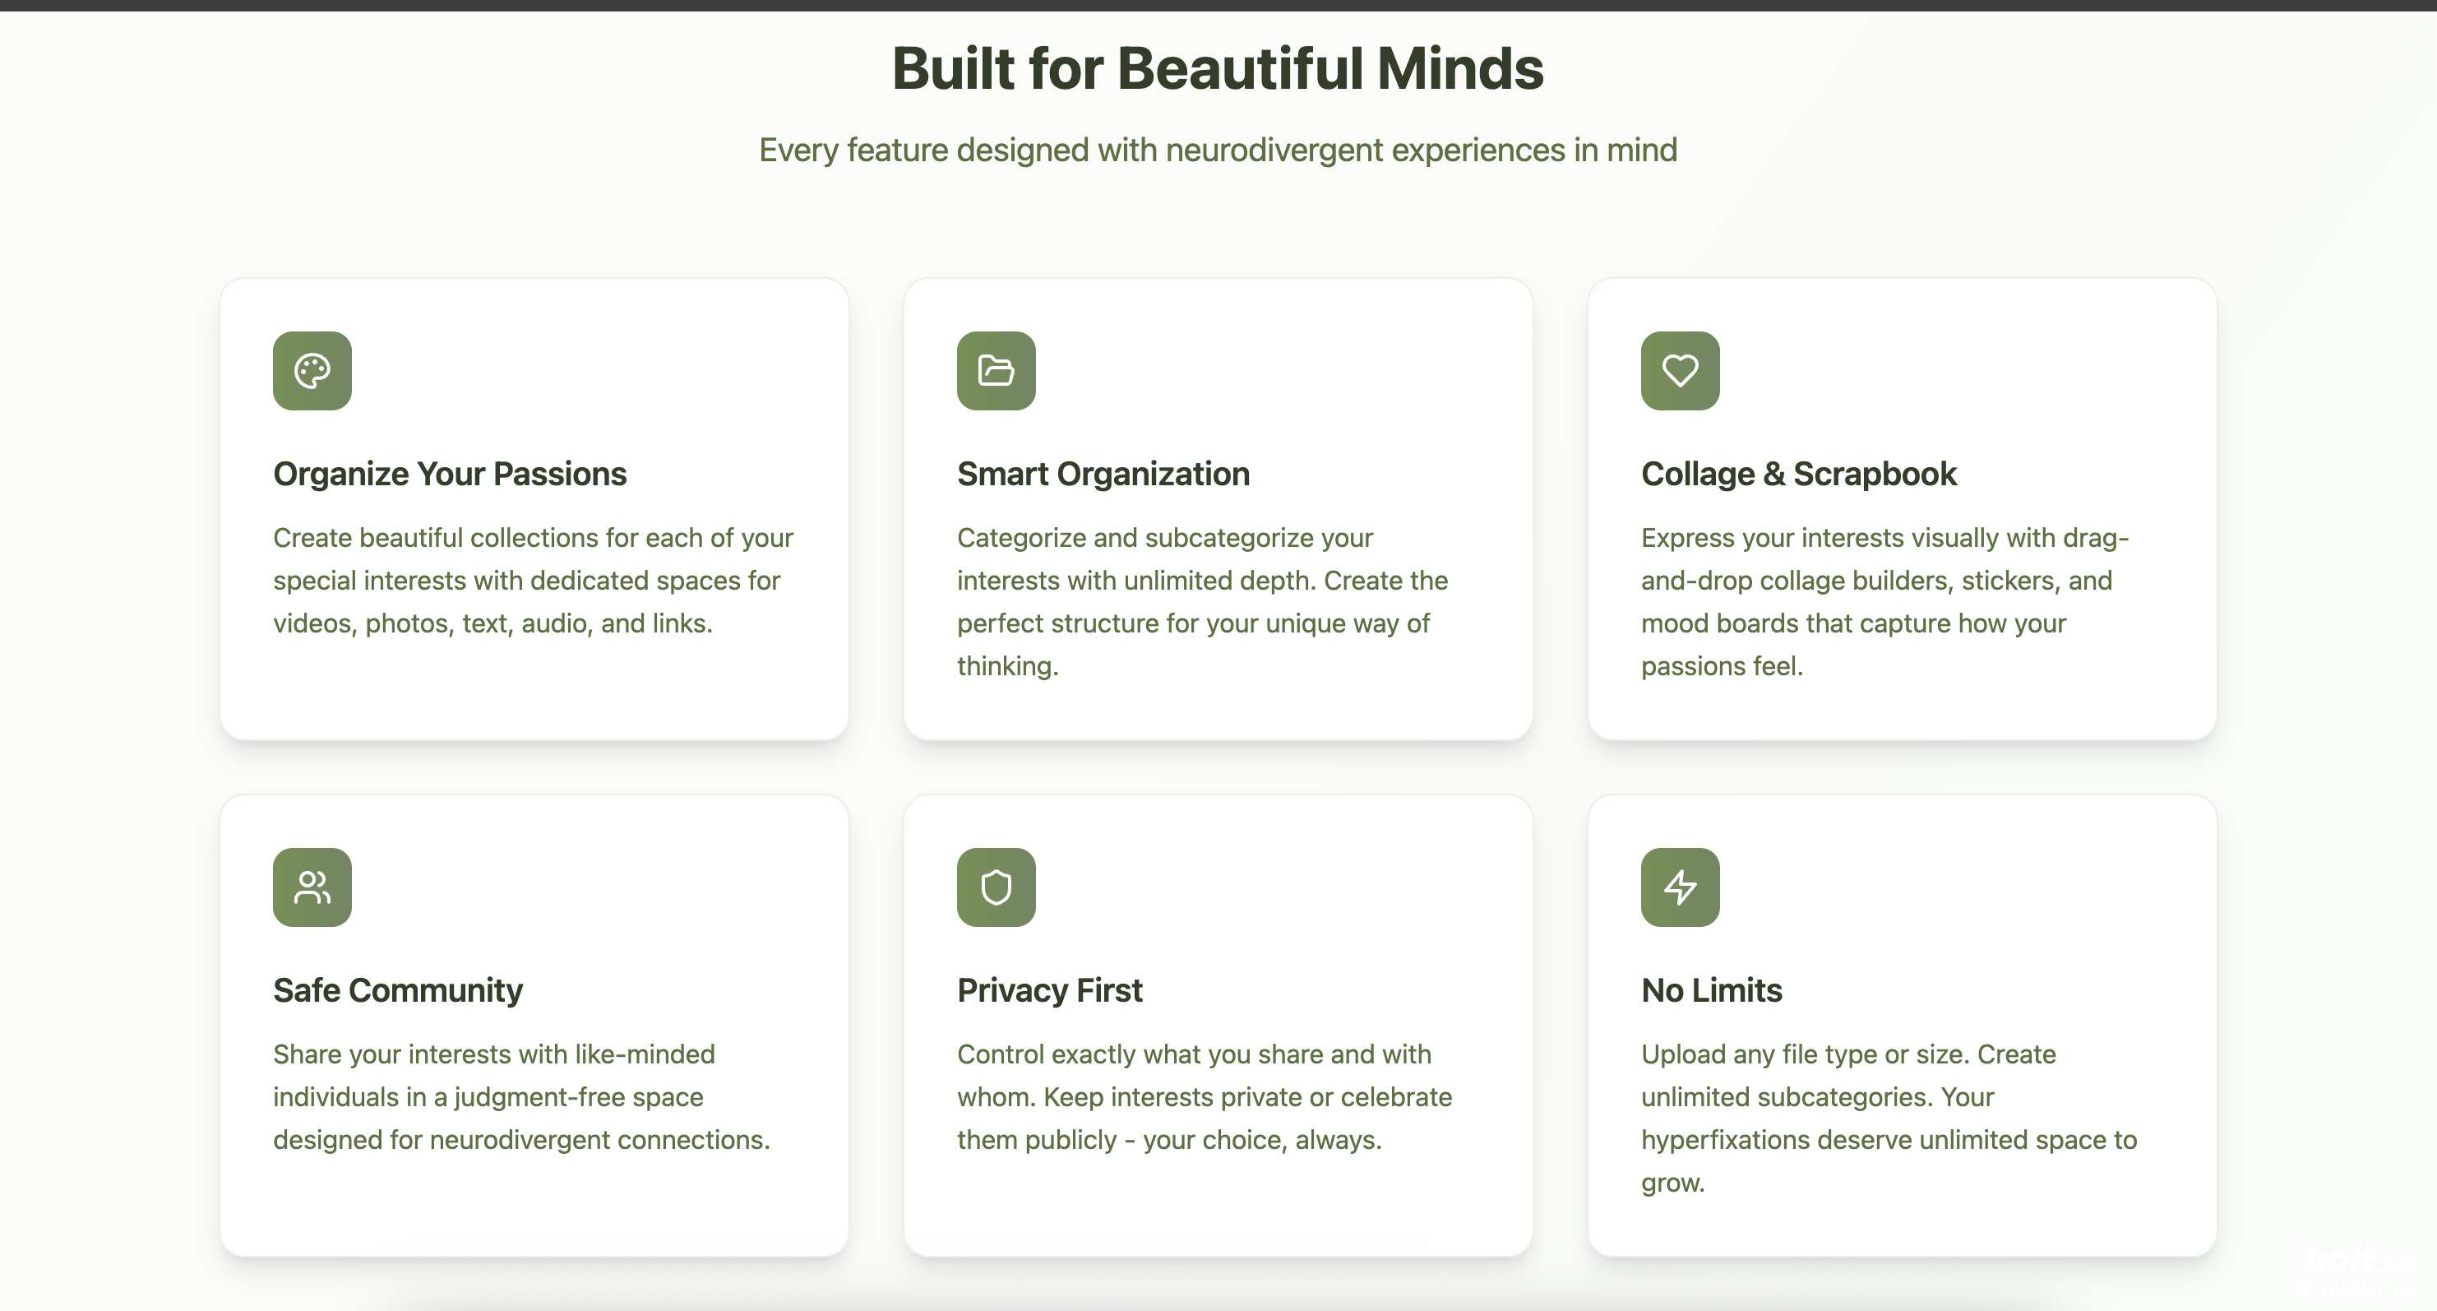2437x1311 pixels.
Task: Click the 'Organize Your Passions' heading
Action: click(x=450, y=473)
